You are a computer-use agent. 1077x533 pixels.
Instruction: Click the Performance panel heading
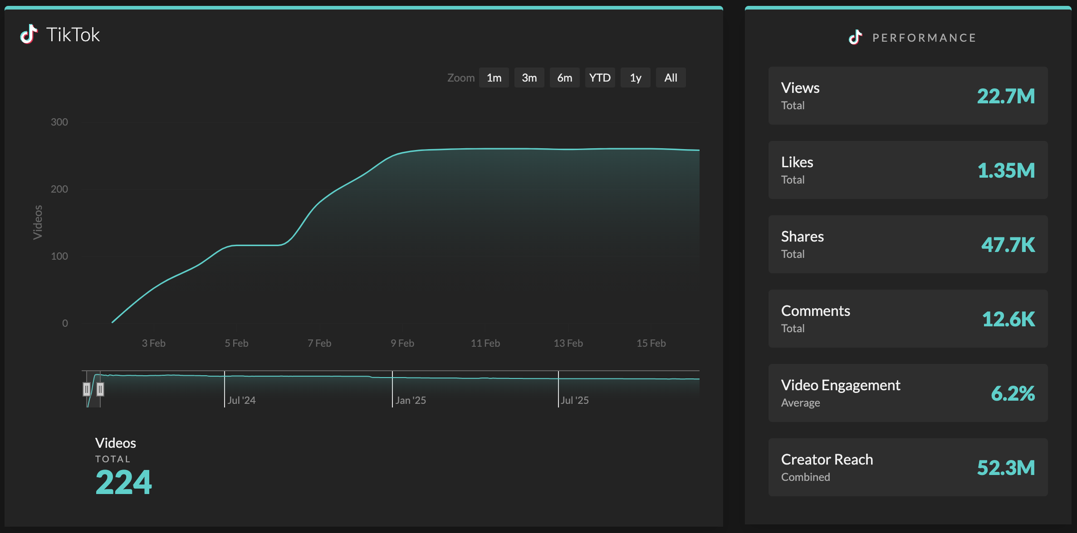coord(924,37)
